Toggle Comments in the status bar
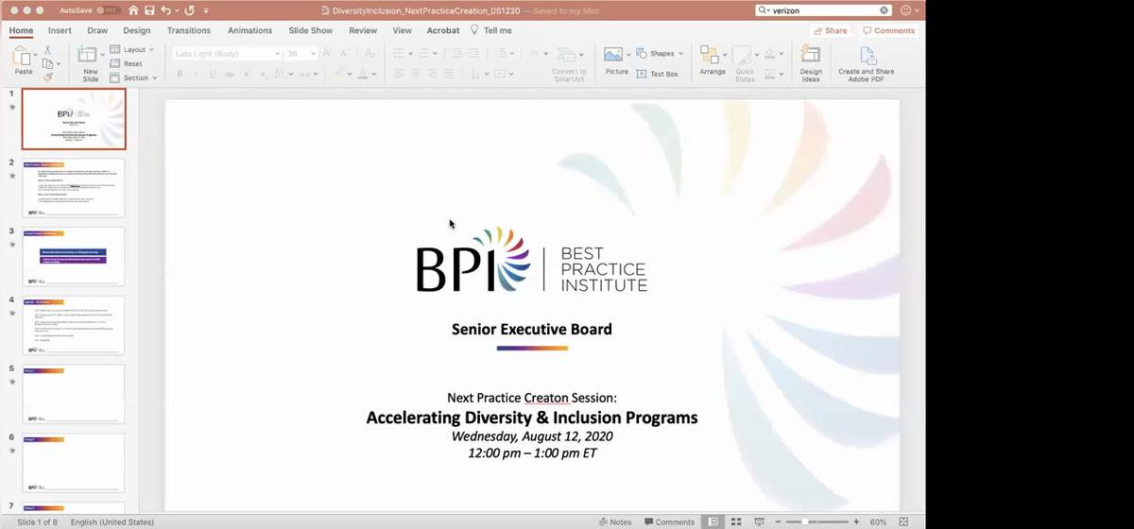Viewport: 1134px width, 529px height. [x=669, y=521]
